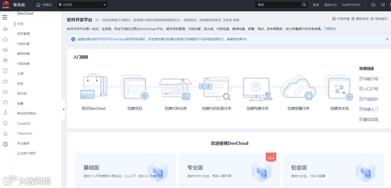Open 部署 in the sidebar
391x188 pixels.
tap(20, 104)
